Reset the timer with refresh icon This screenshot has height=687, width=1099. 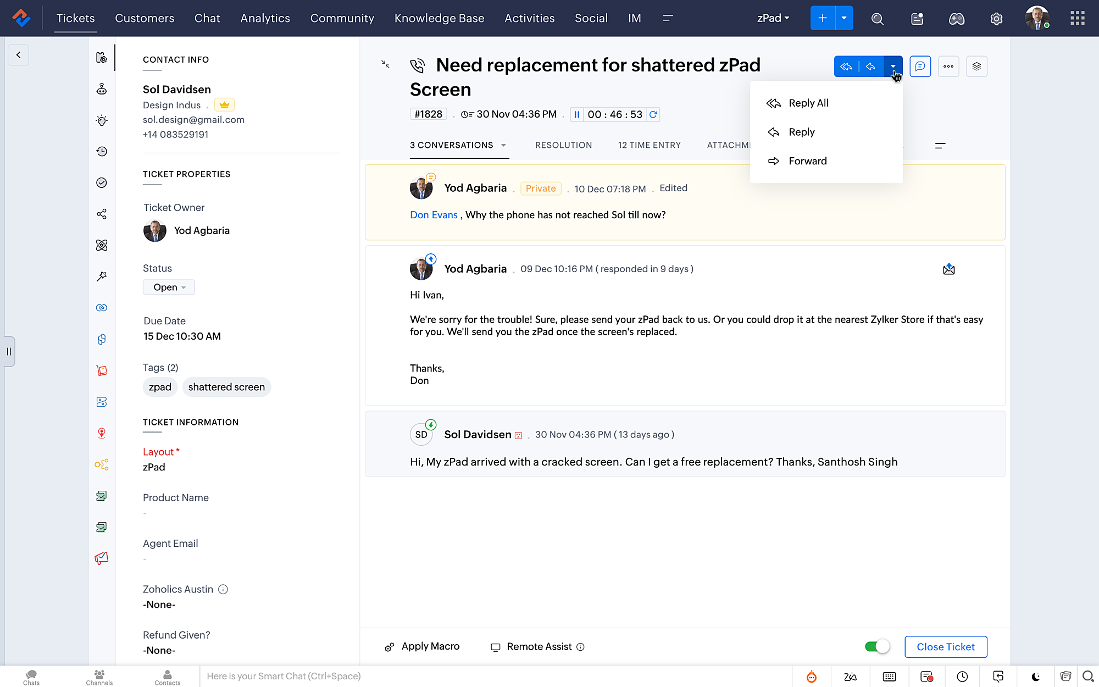point(653,114)
